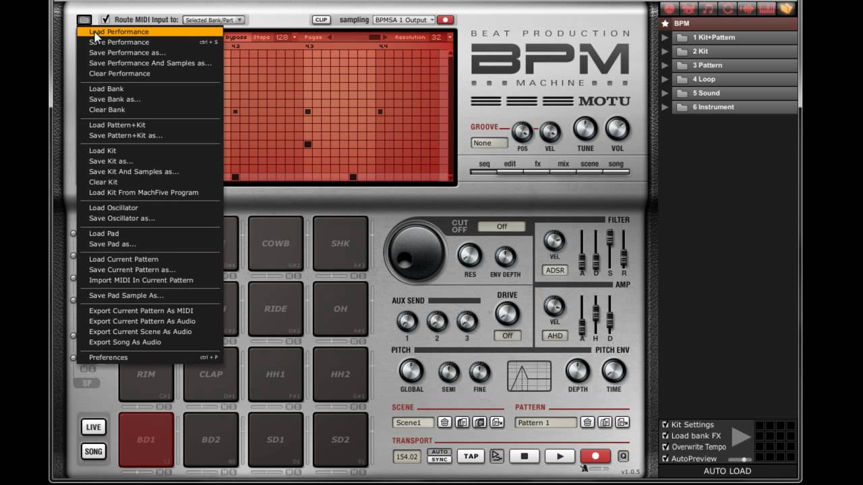Expand the 4 Loop folder
The height and width of the screenshot is (485, 863).
pyautogui.click(x=665, y=79)
